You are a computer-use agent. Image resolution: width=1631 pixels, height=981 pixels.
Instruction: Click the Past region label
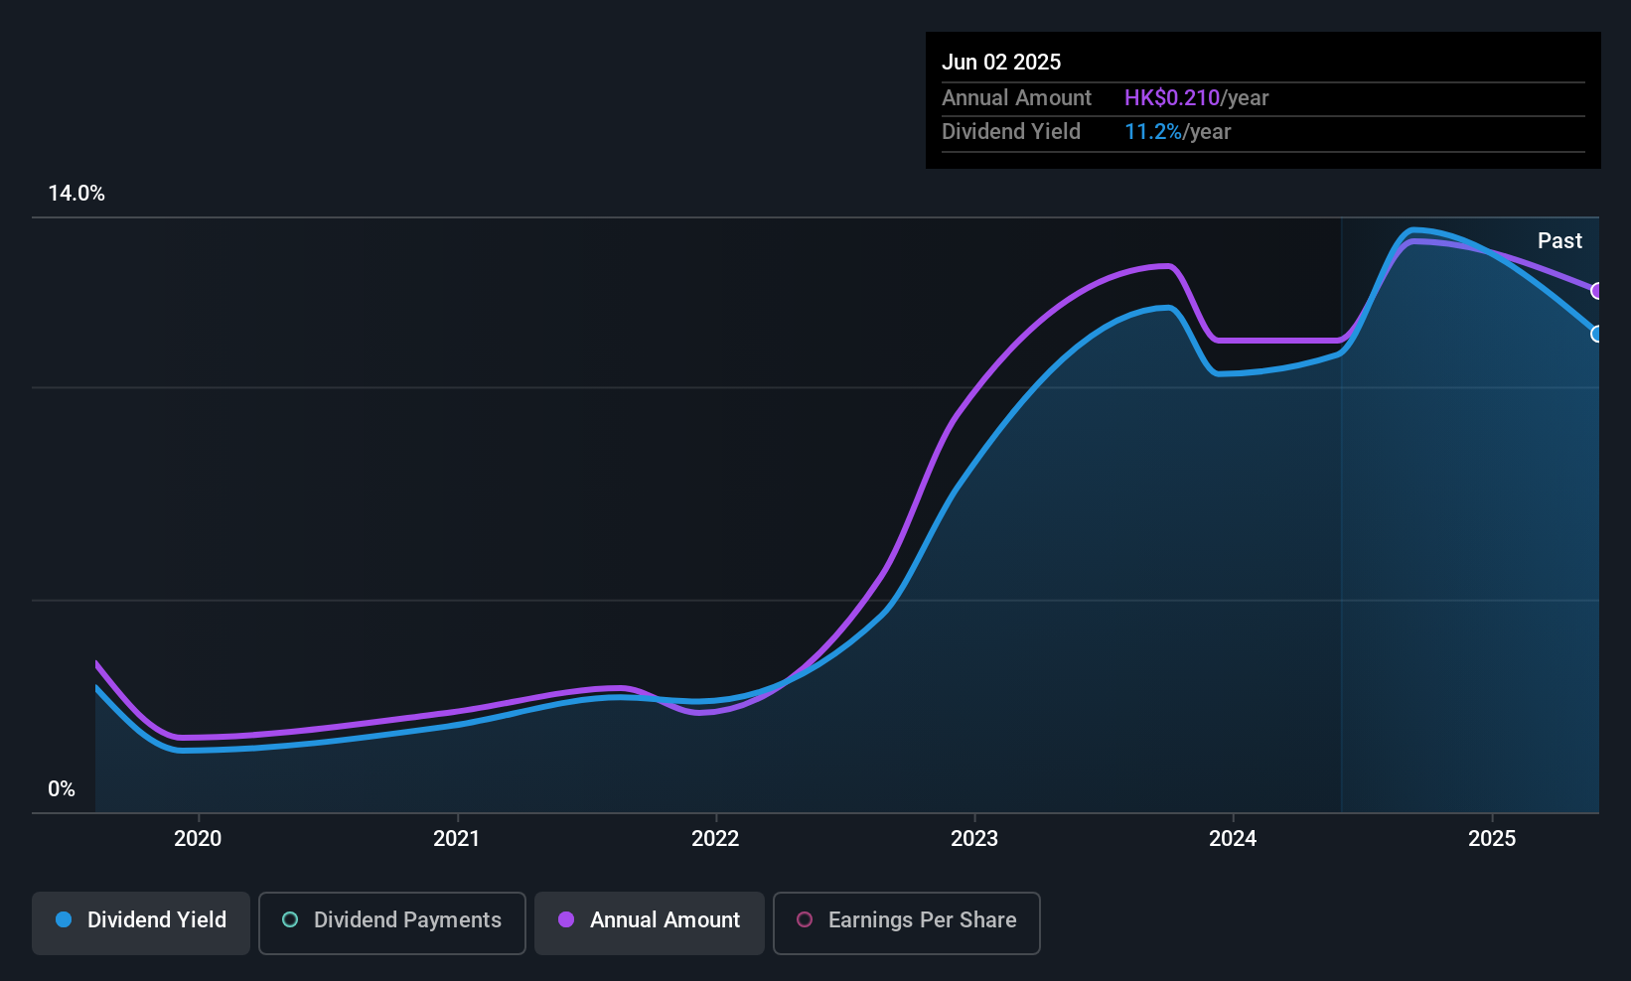(1559, 240)
